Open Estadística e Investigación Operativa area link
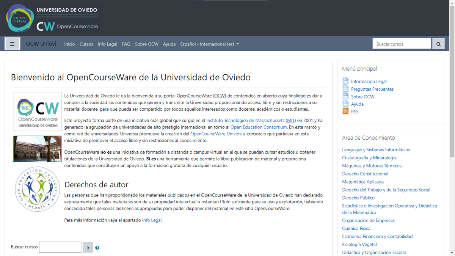 click(x=389, y=209)
